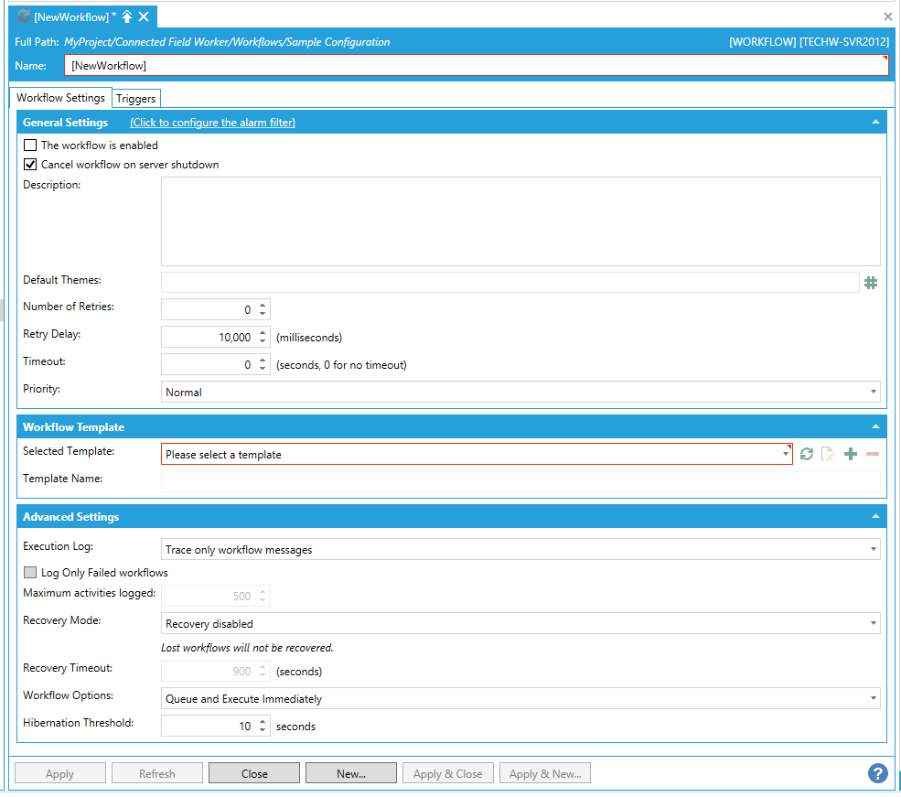Click the up-arrow icon in the NewWorkflow tab

coord(127,16)
